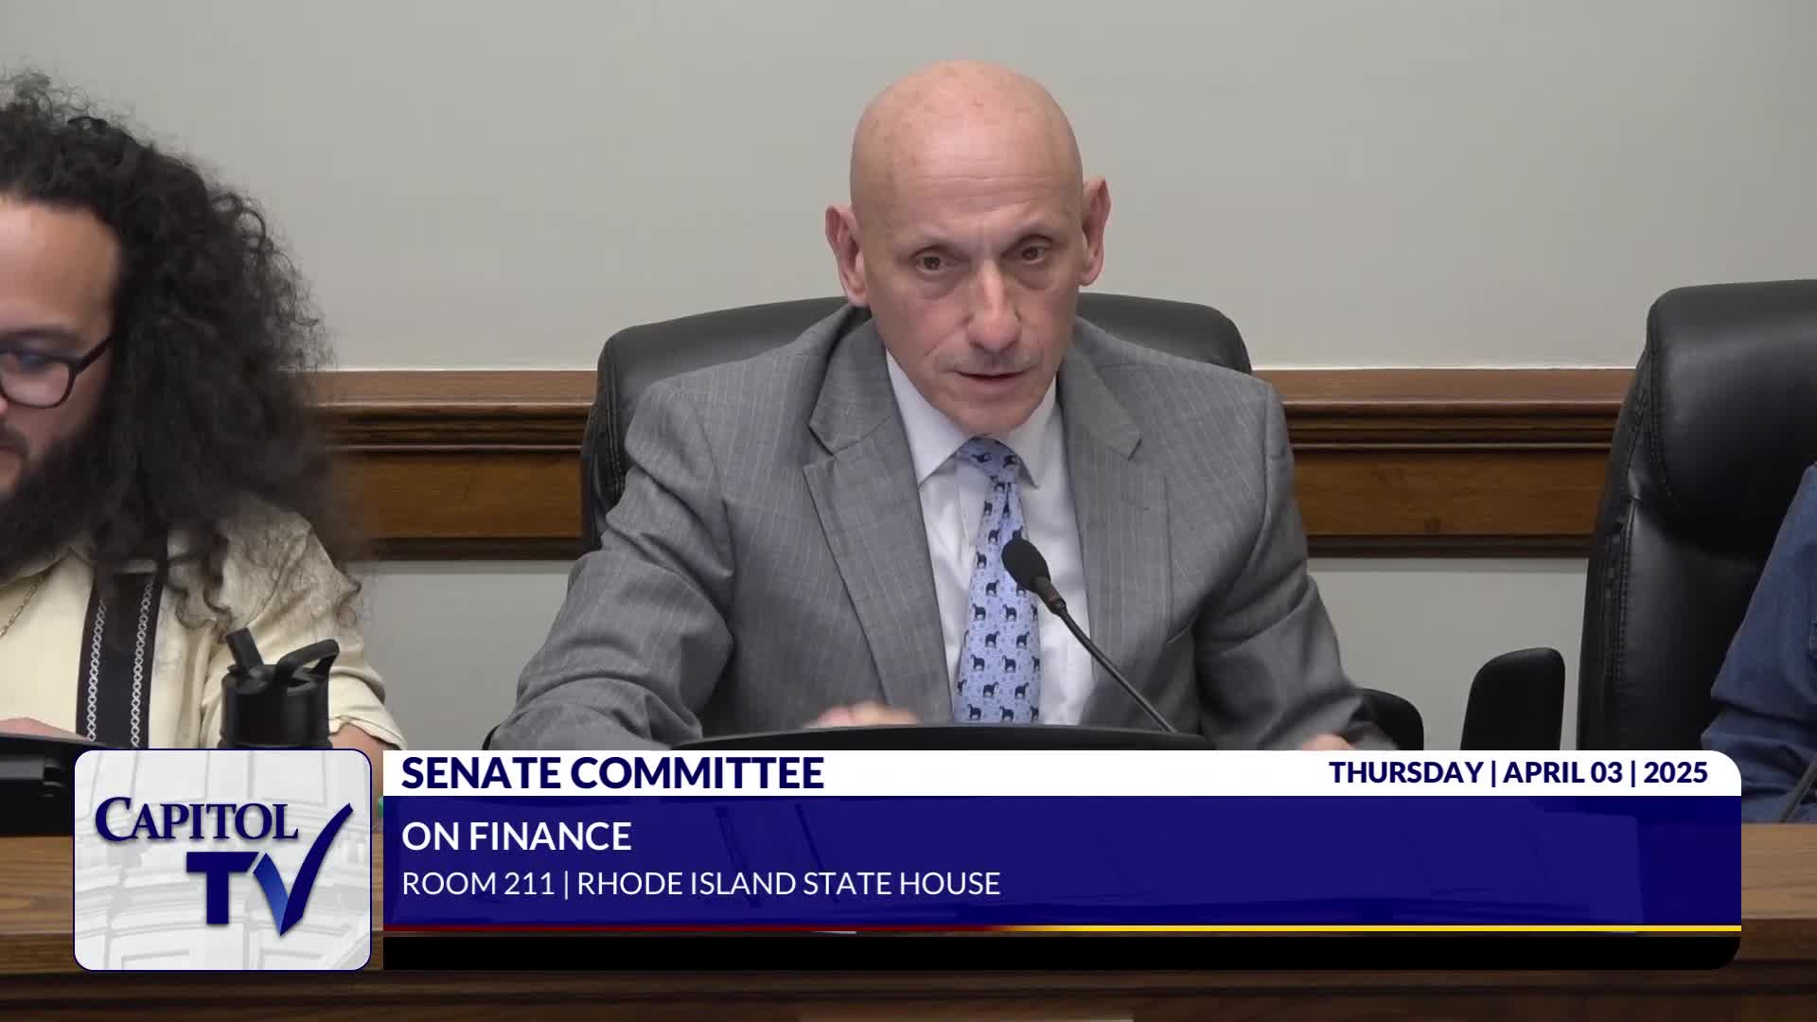The width and height of the screenshot is (1817, 1022).
Task: Select the SENATE COMMITTEE title text
Action: [x=612, y=773]
